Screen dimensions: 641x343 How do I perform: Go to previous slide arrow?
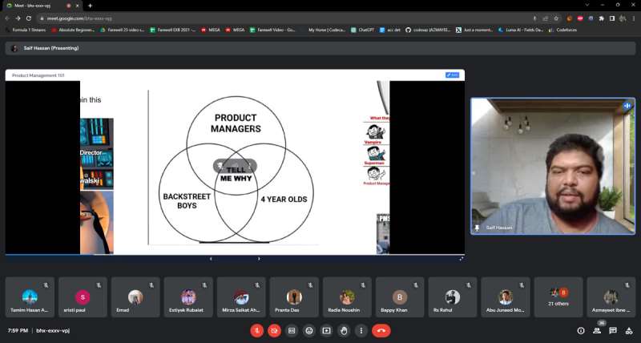211,258
